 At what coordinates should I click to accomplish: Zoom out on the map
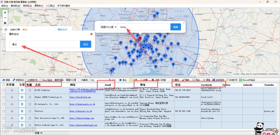pyautogui.click(x=5, y=18)
